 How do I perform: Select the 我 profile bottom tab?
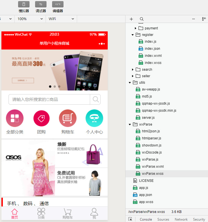pos(94,214)
